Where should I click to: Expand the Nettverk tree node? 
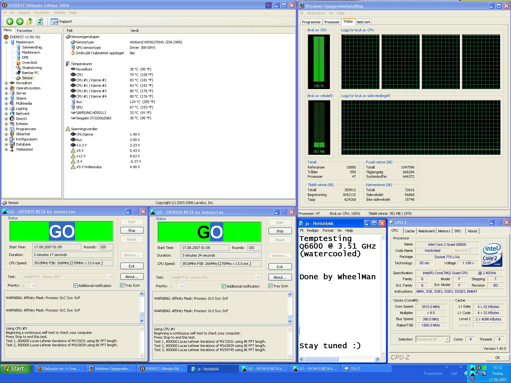pos(6,114)
